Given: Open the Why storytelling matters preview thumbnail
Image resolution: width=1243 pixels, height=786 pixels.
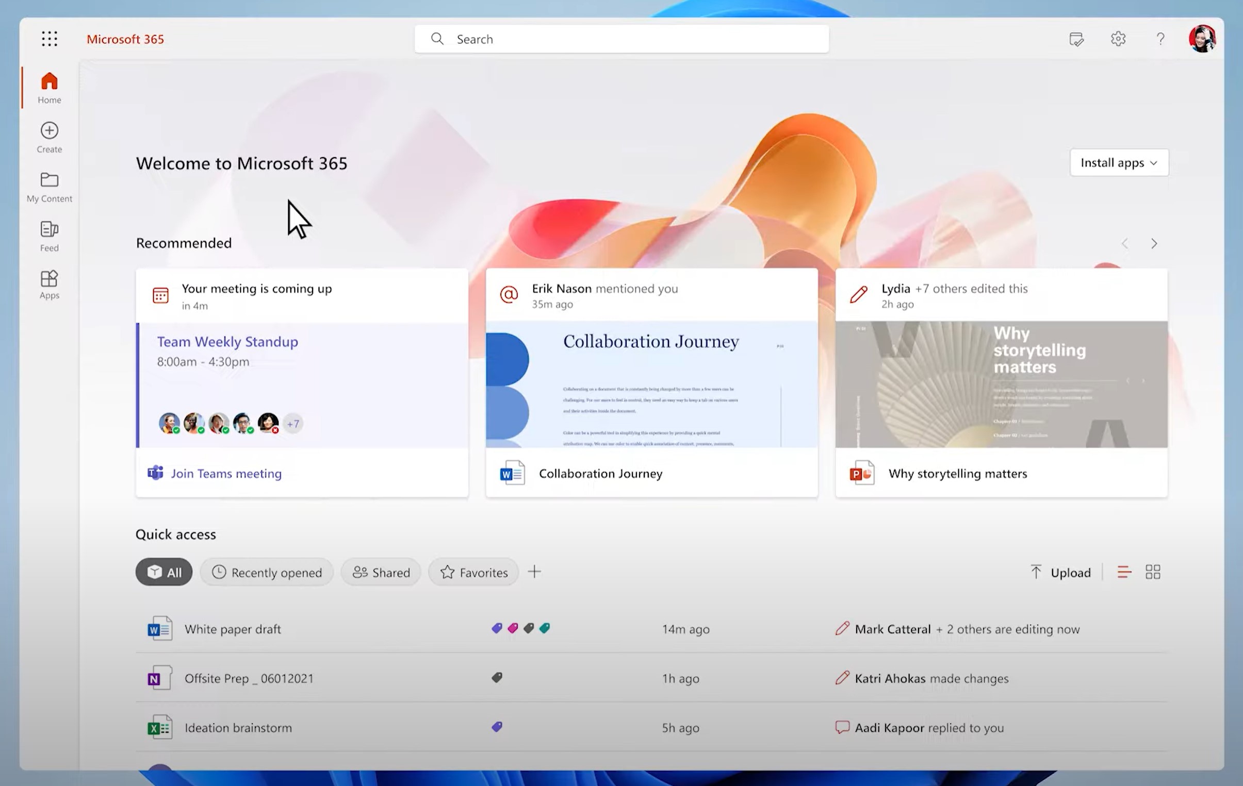Looking at the screenshot, I should (x=1001, y=384).
